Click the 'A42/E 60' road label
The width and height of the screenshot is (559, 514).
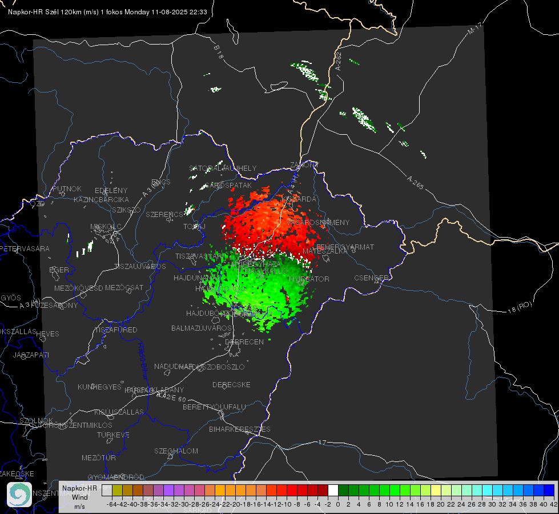(171, 397)
